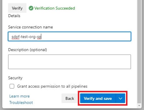Go Back to the previous step
The image size is (144, 110).
pos(70,98)
